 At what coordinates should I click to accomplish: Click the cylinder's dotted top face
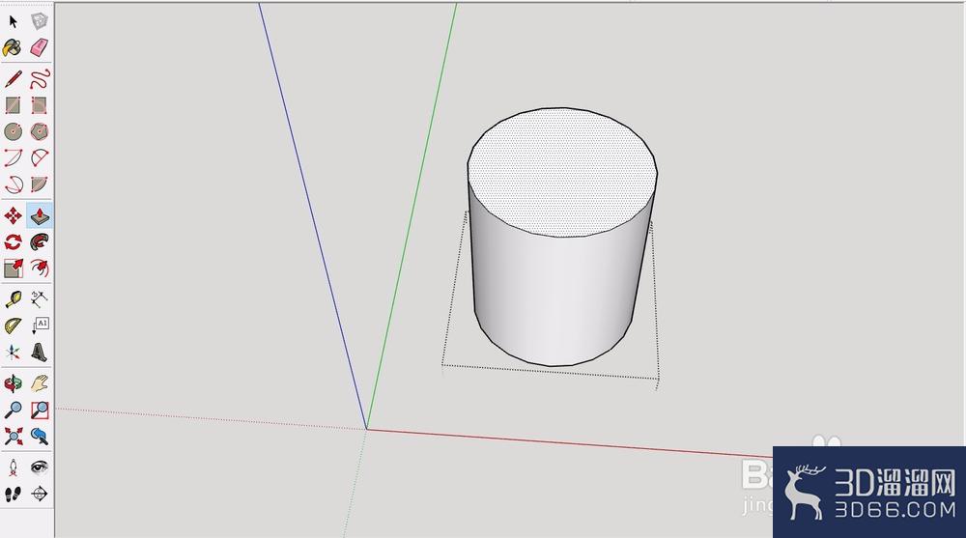[562, 172]
